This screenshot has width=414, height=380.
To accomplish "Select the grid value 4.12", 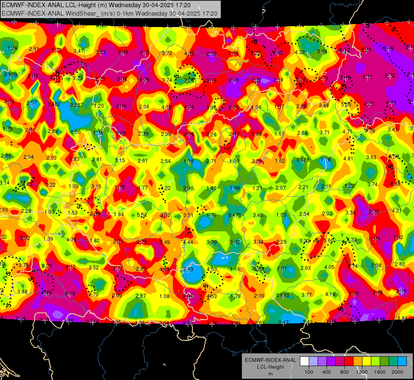I will [166, 107].
